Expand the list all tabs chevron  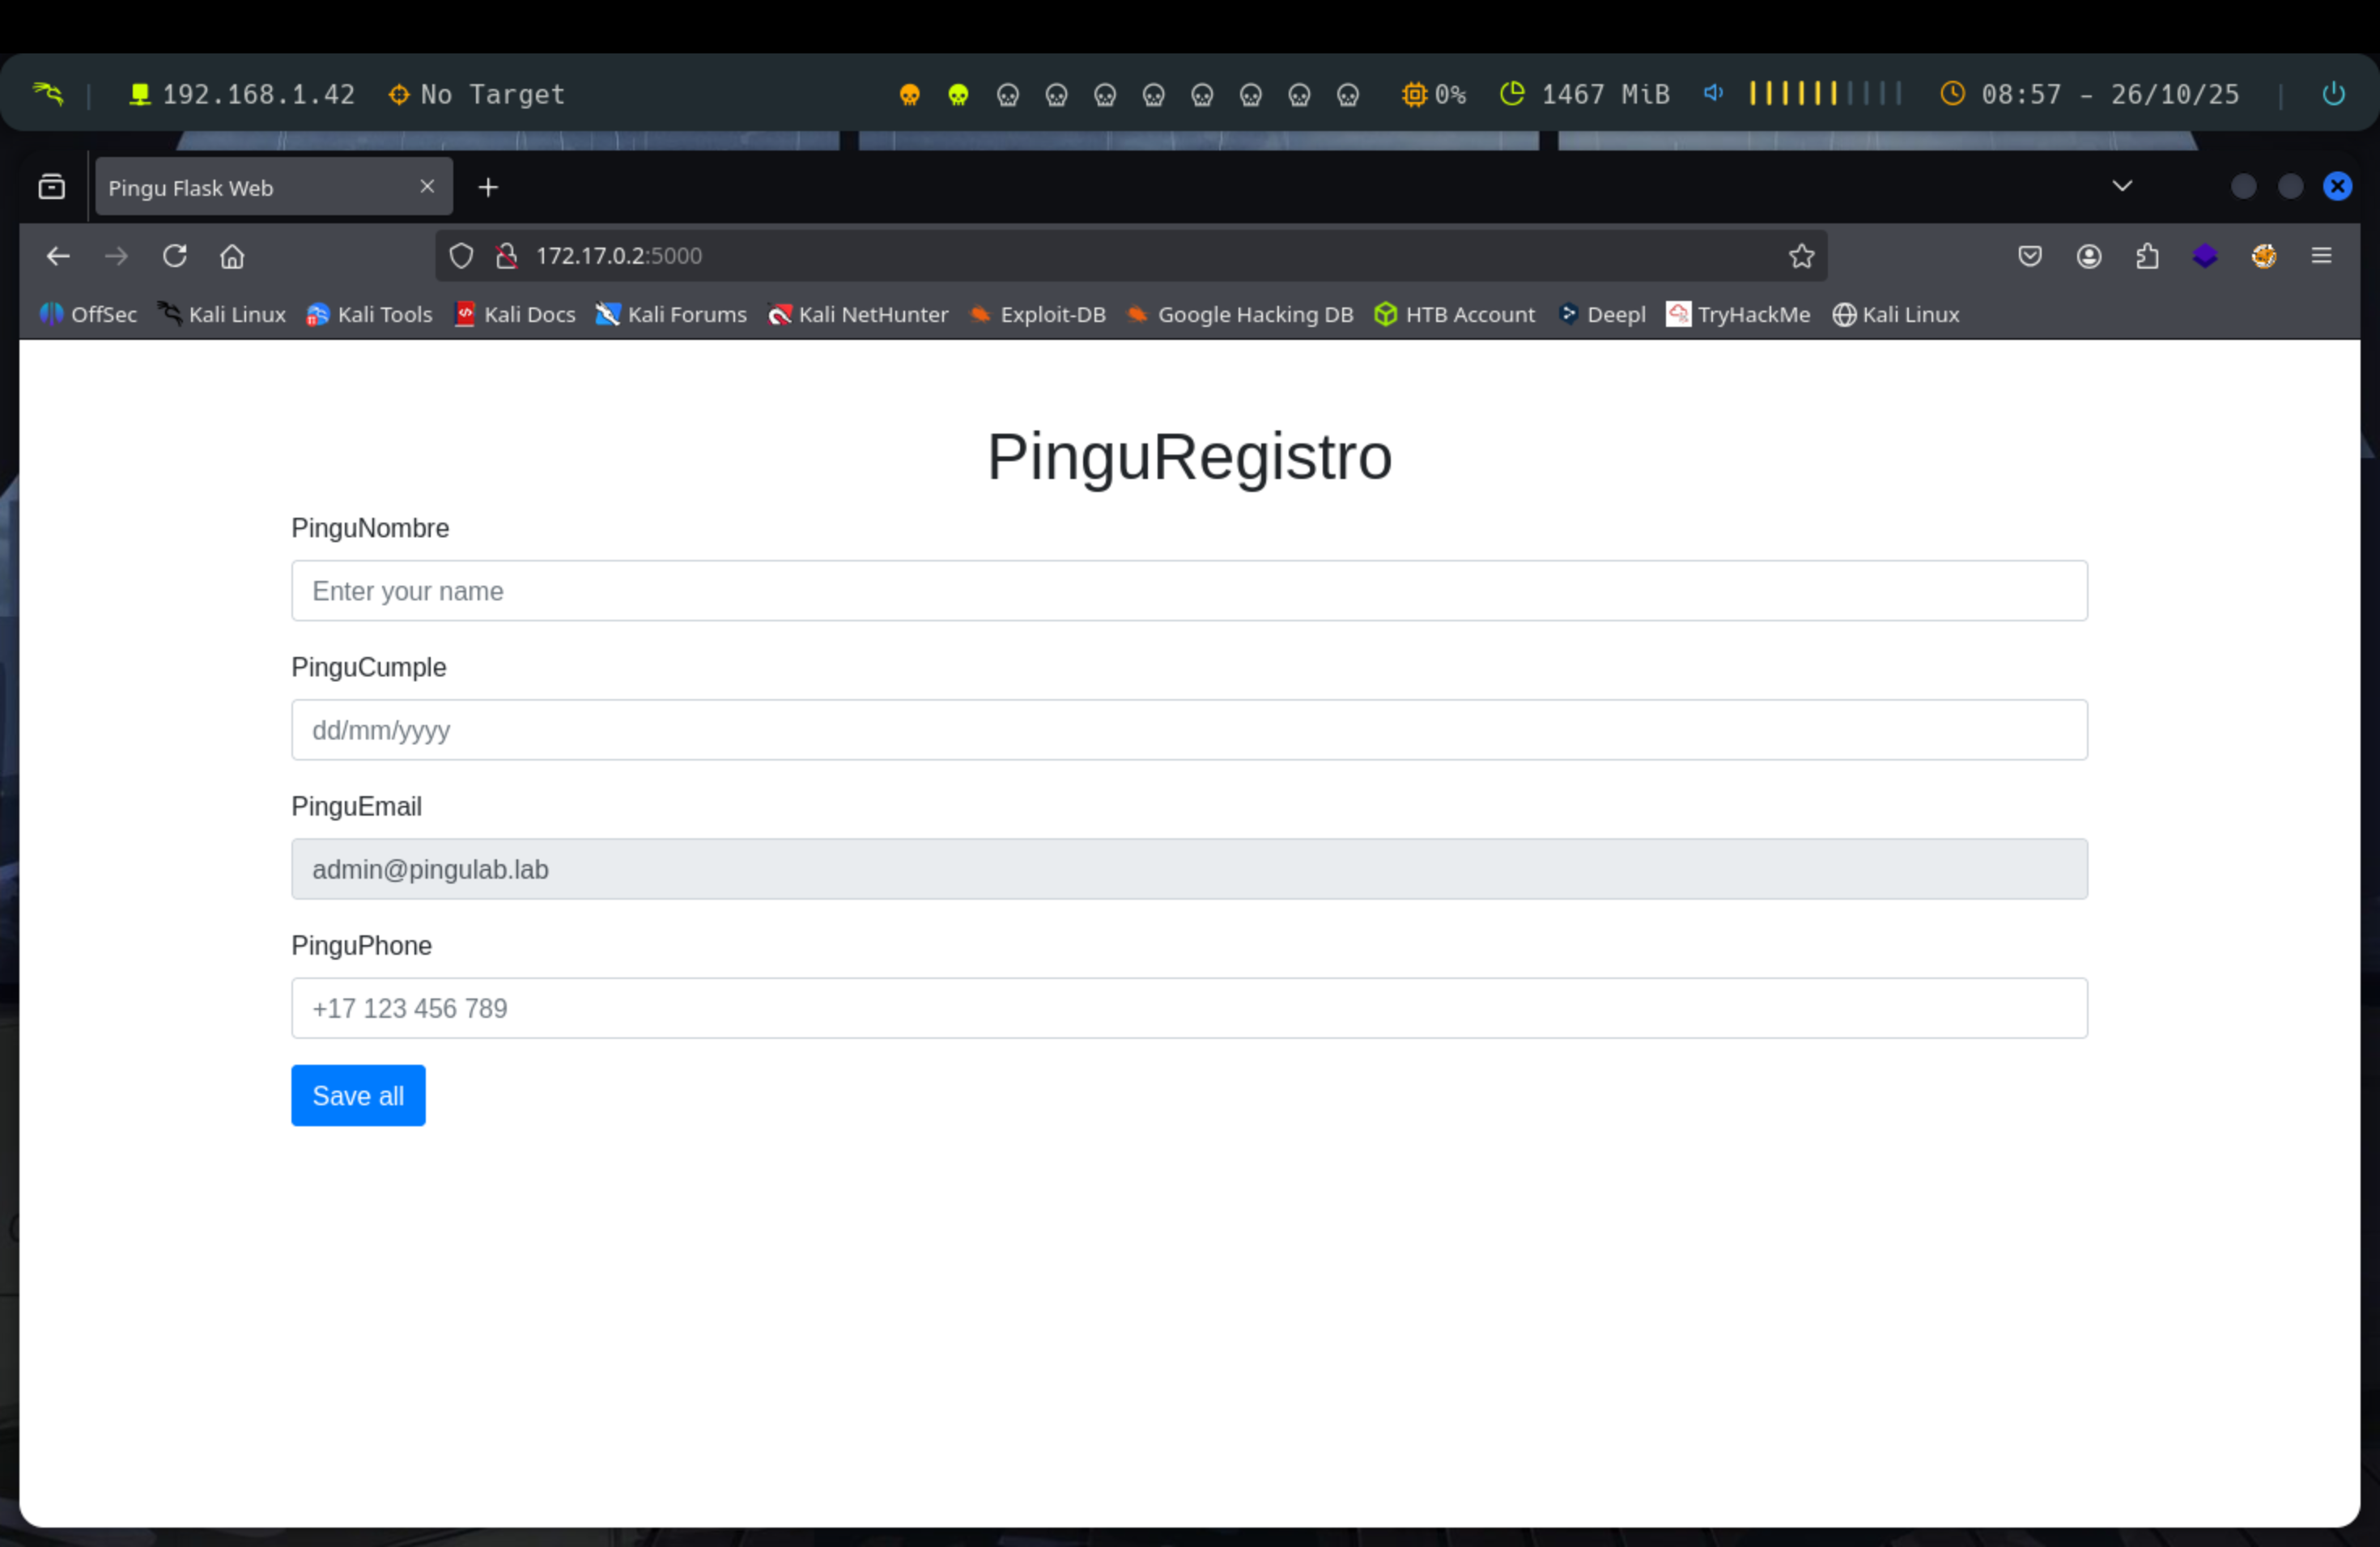[2122, 186]
